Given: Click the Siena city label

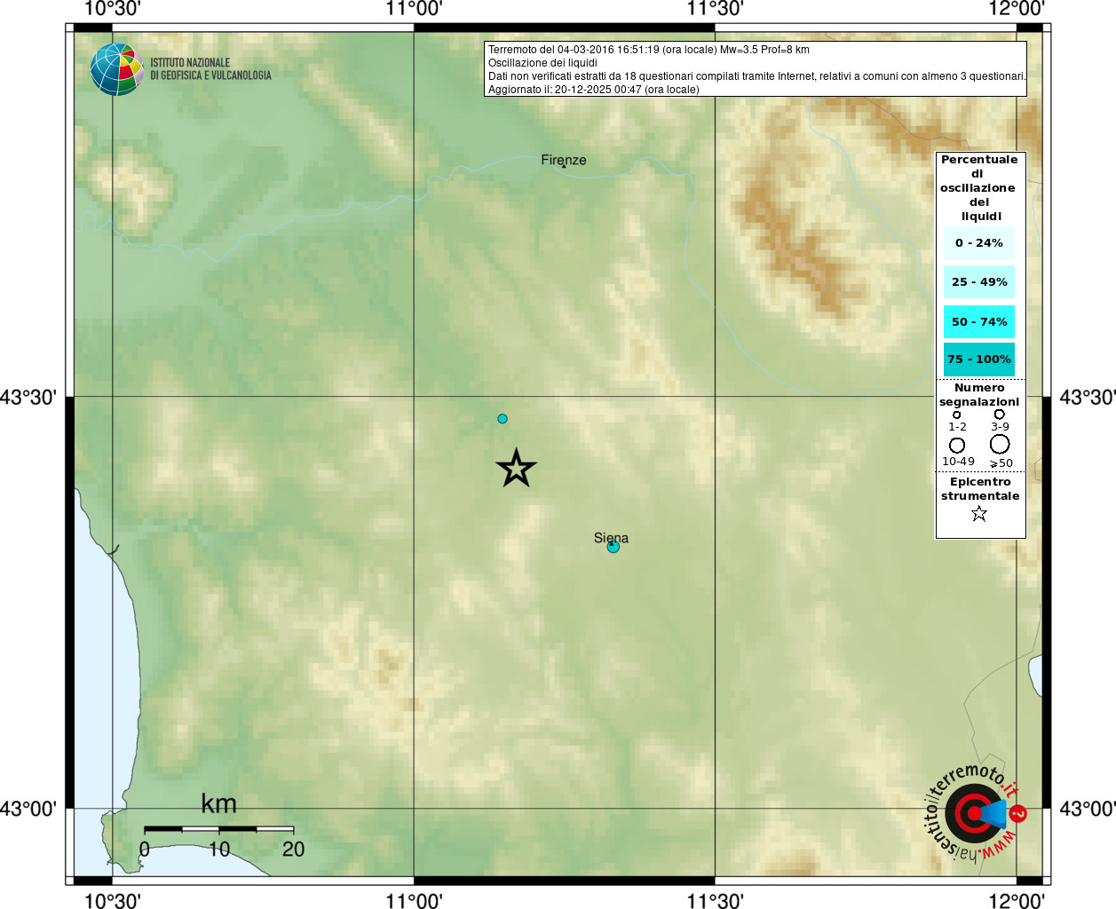Looking at the screenshot, I should pyautogui.click(x=611, y=537).
